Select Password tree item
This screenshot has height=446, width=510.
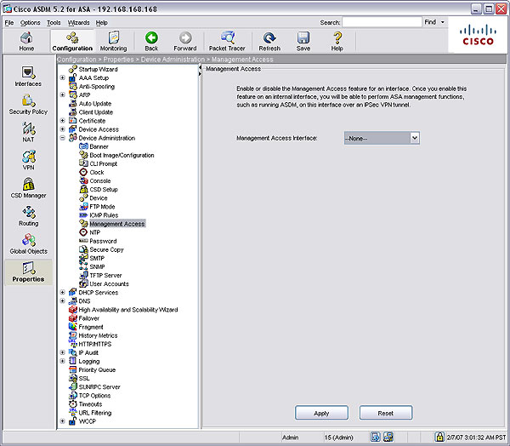(x=103, y=241)
